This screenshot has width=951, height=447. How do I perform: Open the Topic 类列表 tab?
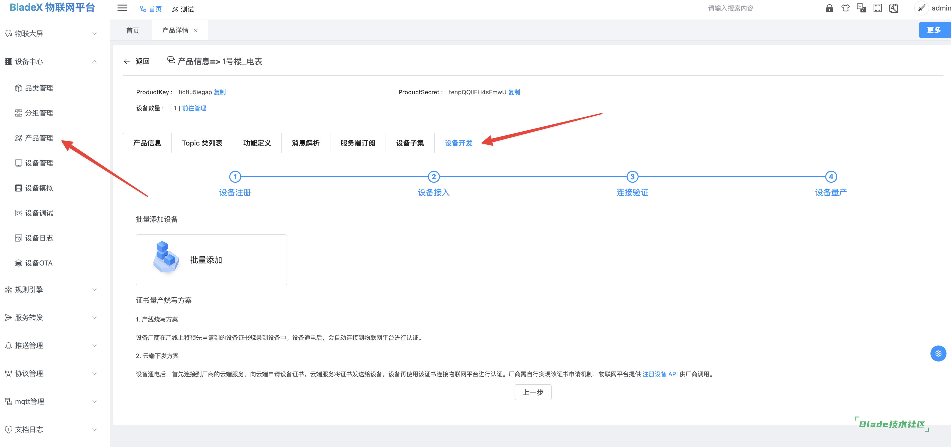coord(202,143)
